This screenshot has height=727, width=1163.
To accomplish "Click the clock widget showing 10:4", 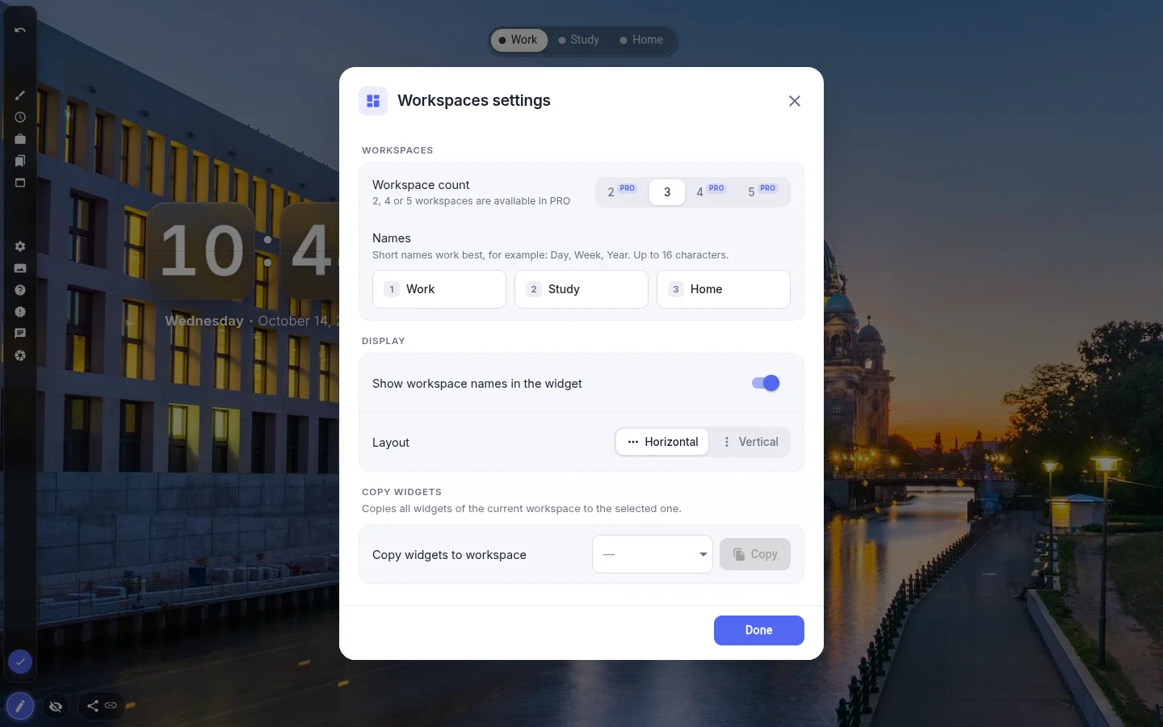I will pyautogui.click(x=242, y=250).
